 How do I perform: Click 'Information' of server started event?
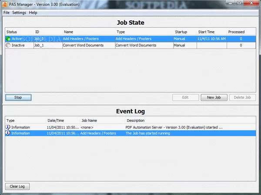[x=20, y=127]
